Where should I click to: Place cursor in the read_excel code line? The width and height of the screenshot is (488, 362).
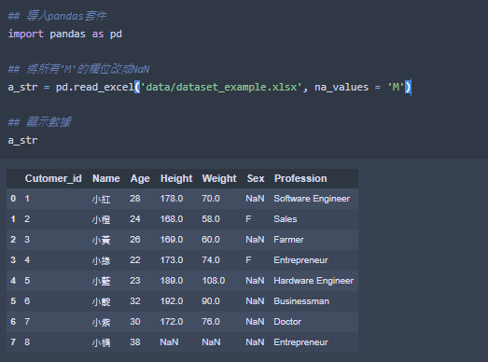[x=209, y=87]
